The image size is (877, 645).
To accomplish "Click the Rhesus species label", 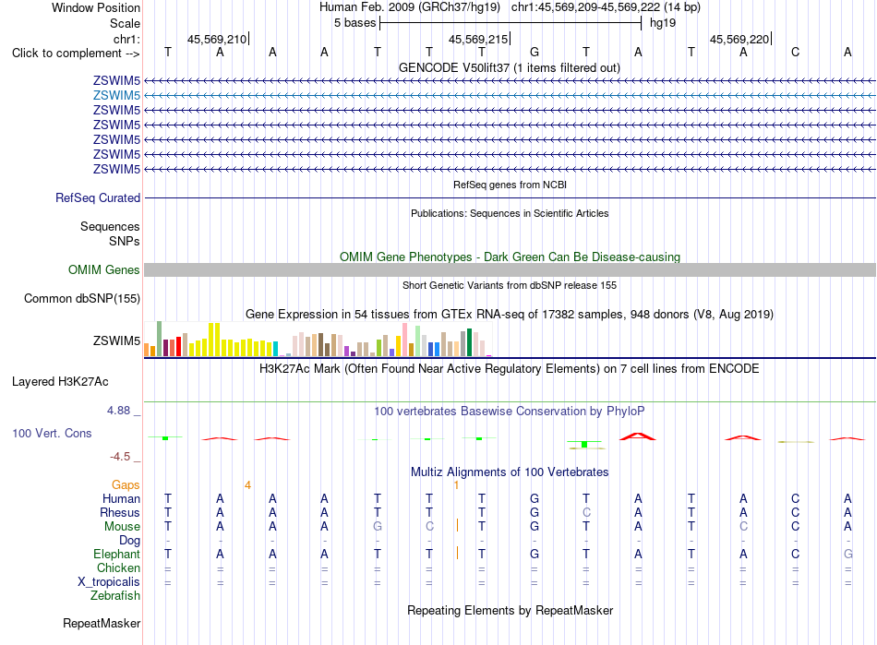I will tap(120, 512).
